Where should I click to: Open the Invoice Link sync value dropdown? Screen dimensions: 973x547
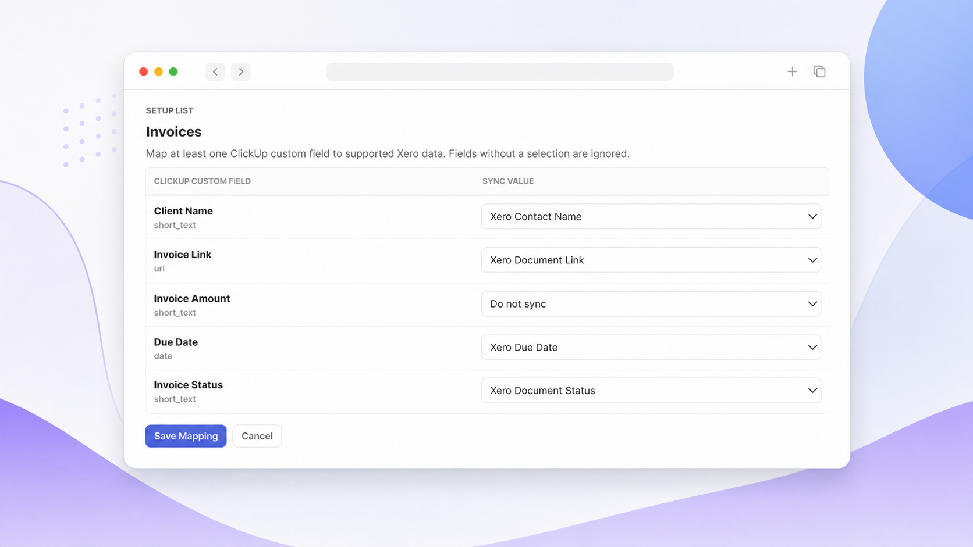[651, 260]
